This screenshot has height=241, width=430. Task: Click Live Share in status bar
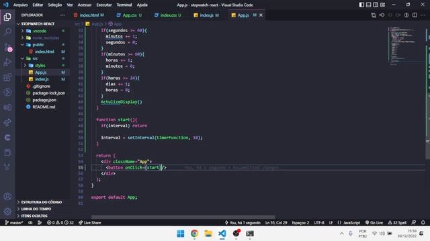[89, 223]
